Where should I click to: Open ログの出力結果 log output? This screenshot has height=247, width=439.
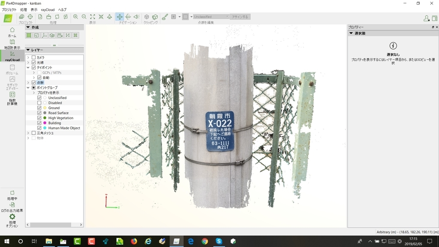[x=12, y=207]
